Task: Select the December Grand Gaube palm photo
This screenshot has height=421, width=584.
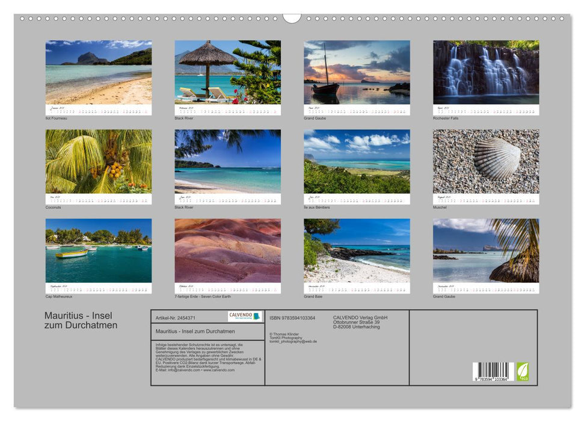Action: pyautogui.click(x=486, y=251)
